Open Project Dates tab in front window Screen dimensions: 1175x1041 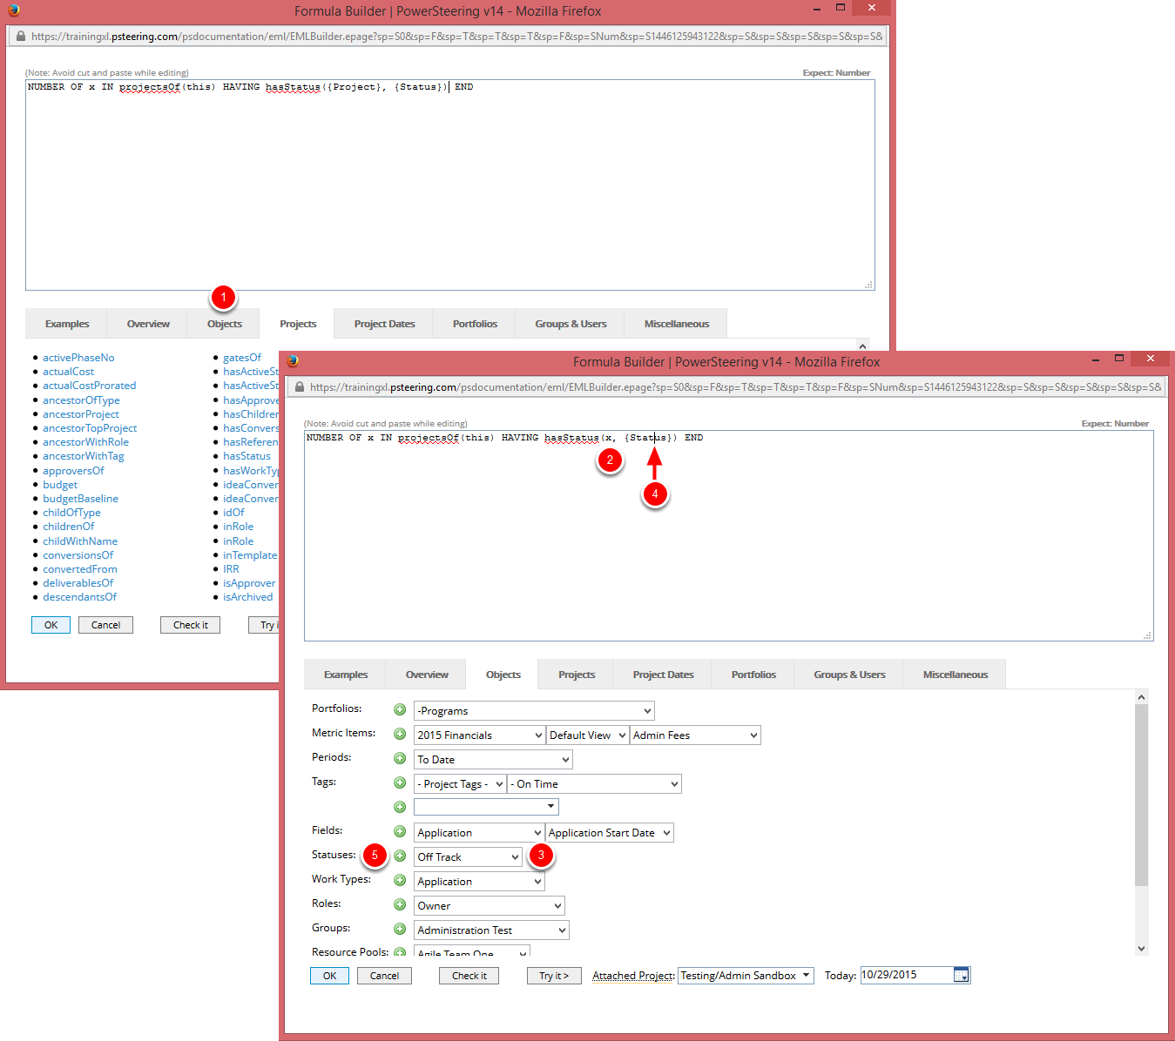663,675
